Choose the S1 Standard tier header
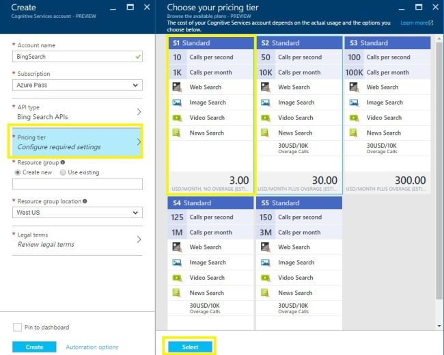Viewport: 444px width, 355px height. point(211,43)
